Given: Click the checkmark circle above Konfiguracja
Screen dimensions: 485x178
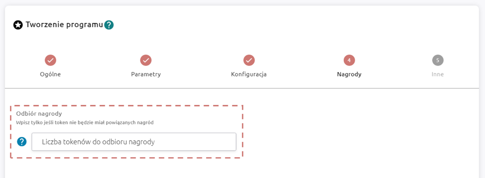Looking at the screenshot, I should tap(249, 60).
